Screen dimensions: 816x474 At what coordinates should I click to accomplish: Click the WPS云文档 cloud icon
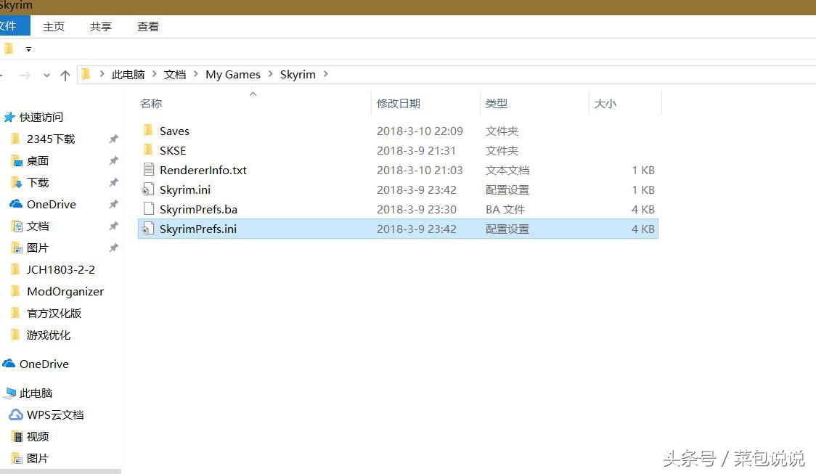click(16, 414)
